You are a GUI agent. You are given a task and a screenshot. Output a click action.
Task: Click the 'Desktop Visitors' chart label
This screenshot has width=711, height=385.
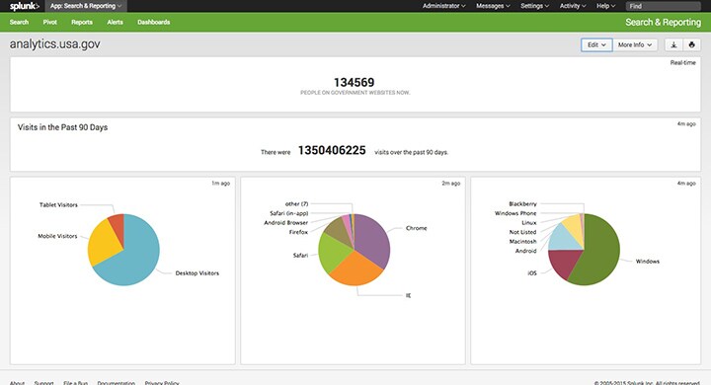197,273
